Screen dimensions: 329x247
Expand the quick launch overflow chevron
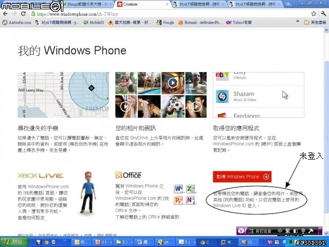[x=64, y=241]
